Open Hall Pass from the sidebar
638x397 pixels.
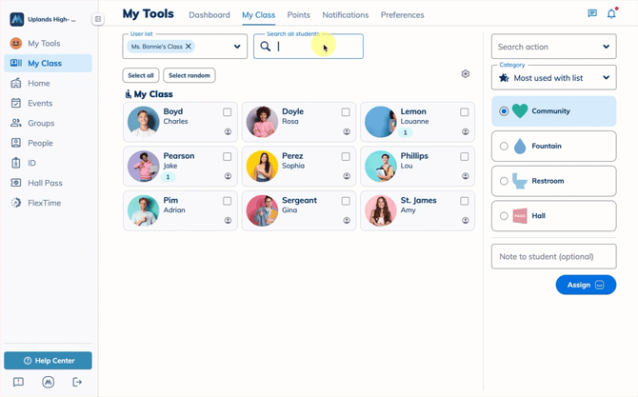tap(45, 183)
